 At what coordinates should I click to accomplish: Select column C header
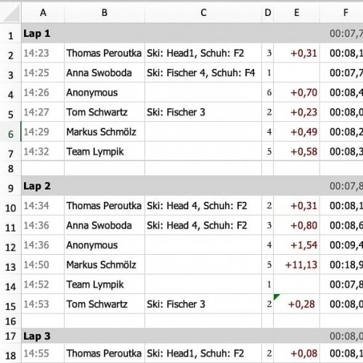point(203,12)
